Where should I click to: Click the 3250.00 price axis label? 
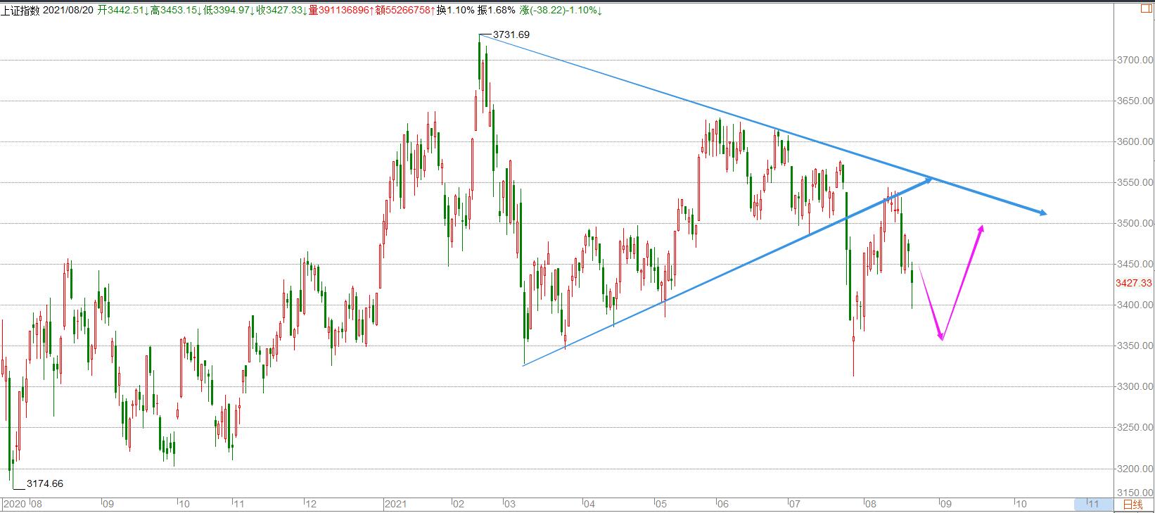click(1135, 427)
